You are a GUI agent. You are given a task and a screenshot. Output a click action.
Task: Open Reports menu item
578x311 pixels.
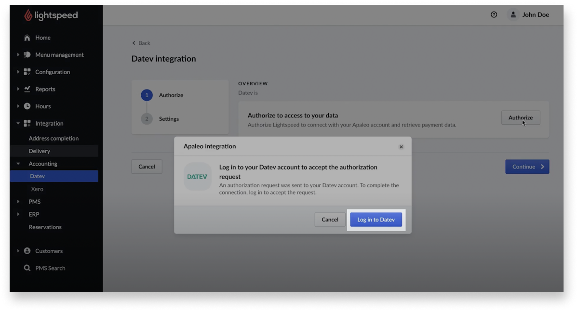point(45,89)
